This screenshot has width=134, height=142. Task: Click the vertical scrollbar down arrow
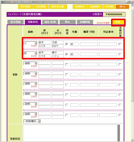(132, 140)
